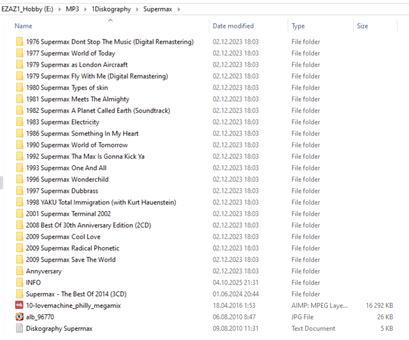Click the folder icon beside 1977 Supermax World of Today

(20, 53)
